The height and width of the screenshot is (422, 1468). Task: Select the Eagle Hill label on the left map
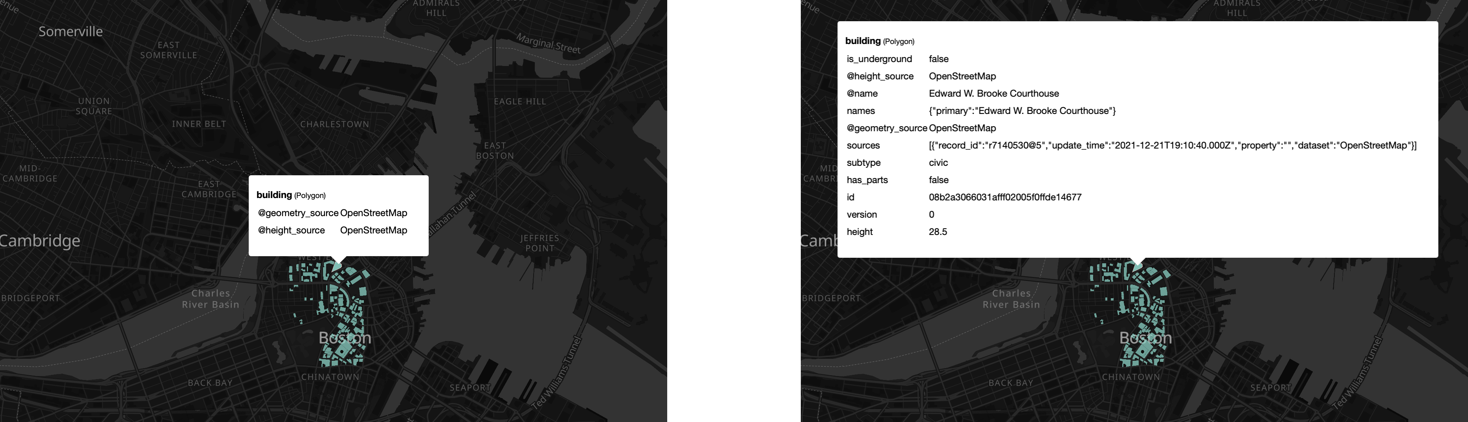520,101
